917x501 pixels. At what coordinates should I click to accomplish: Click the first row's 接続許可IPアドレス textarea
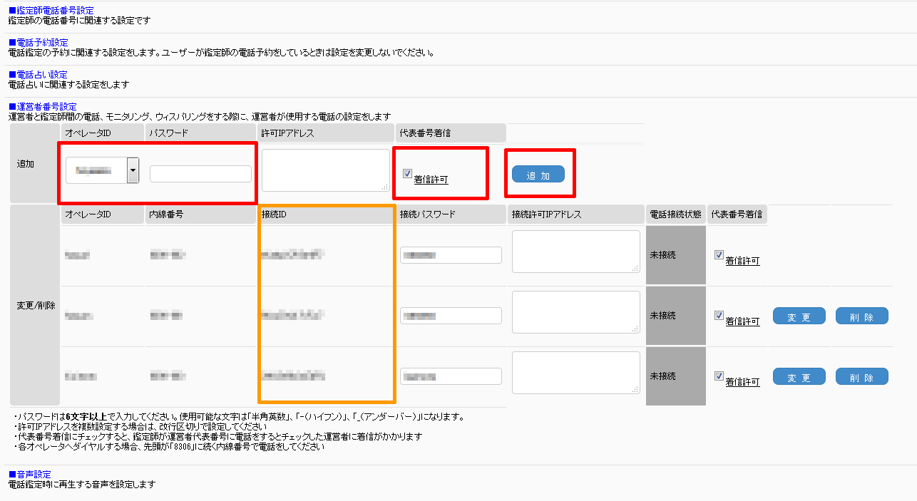(575, 251)
